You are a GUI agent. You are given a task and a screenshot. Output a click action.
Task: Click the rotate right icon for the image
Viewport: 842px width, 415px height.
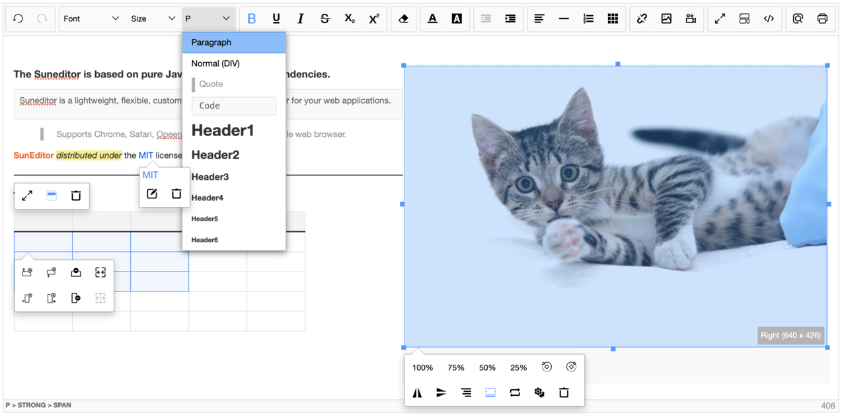(572, 367)
